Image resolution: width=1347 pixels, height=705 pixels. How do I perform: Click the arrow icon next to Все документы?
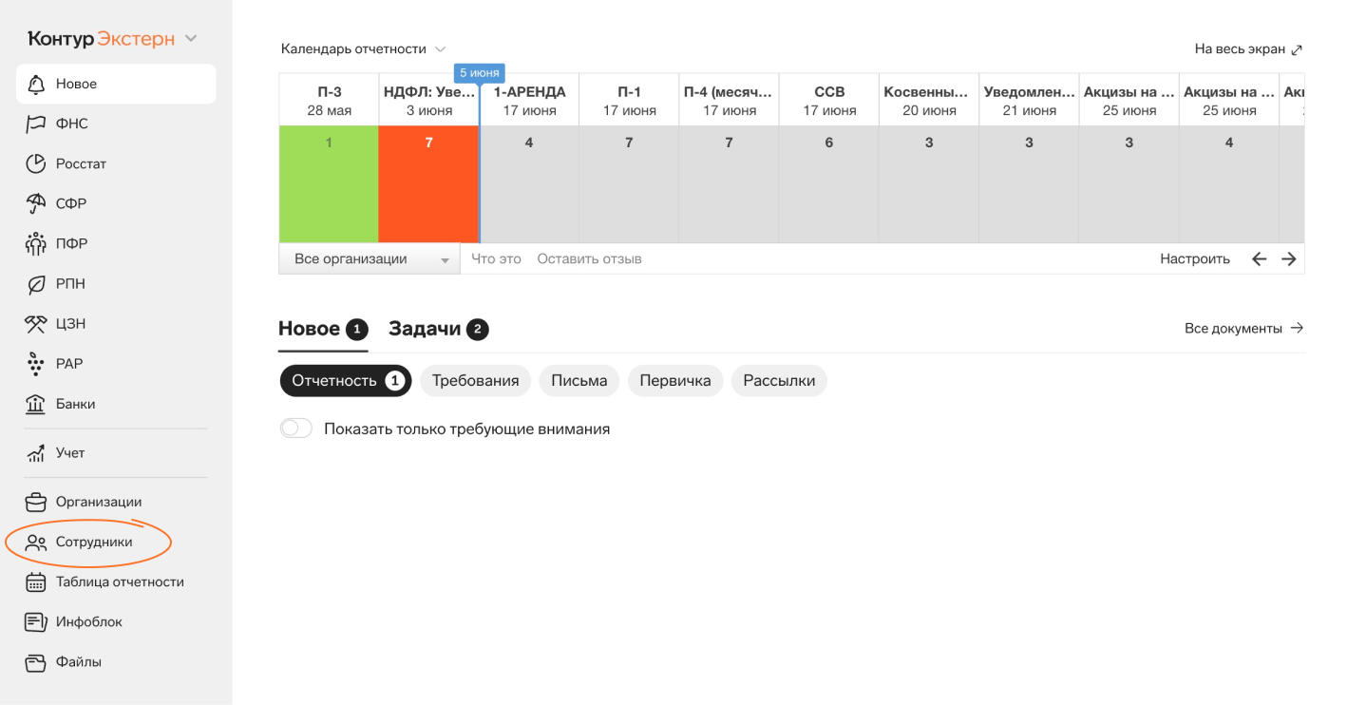tap(1297, 328)
